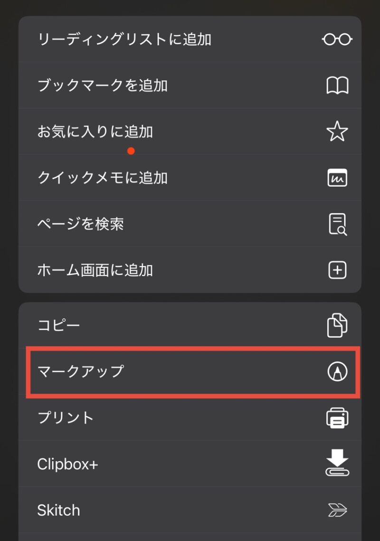This screenshot has width=380, height=541.
Task: Click the star favorites icon
Action: pyautogui.click(x=337, y=132)
